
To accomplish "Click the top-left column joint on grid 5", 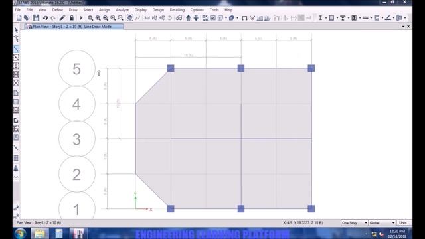I will [x=171, y=68].
